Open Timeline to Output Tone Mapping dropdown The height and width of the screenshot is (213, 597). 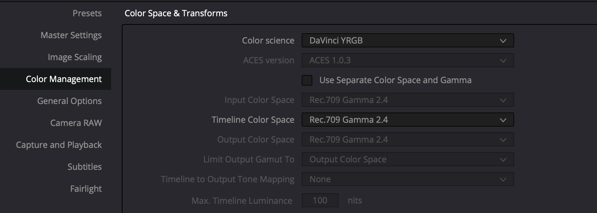408,179
